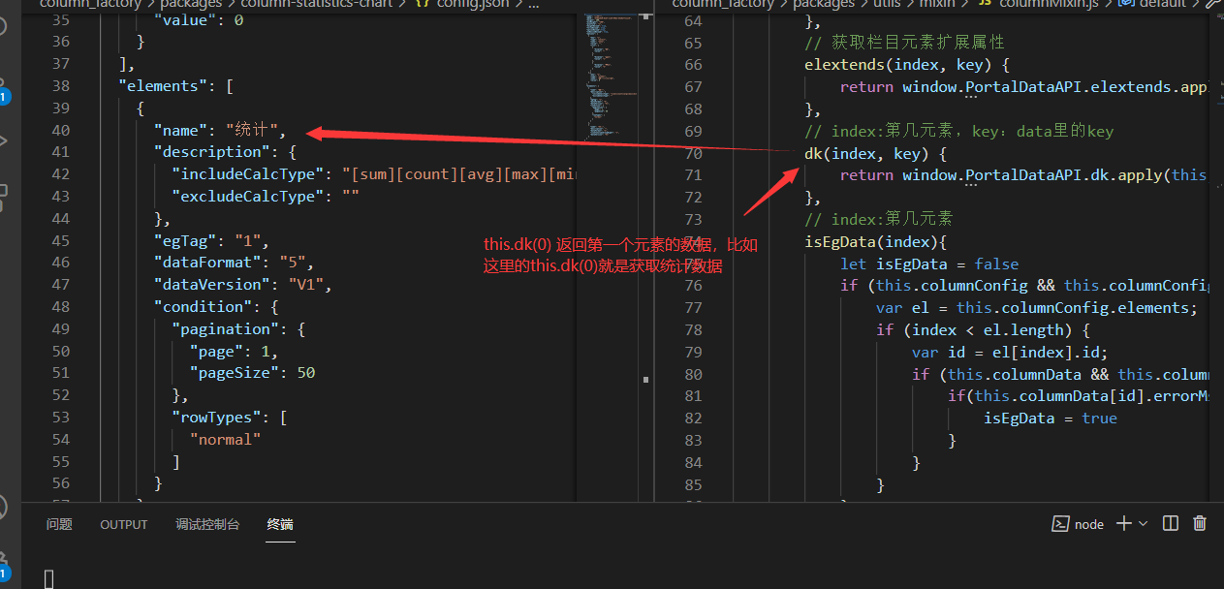This screenshot has height=589, width=1224.
Task: Click the "normal" string on line 54
Action: [x=225, y=440]
